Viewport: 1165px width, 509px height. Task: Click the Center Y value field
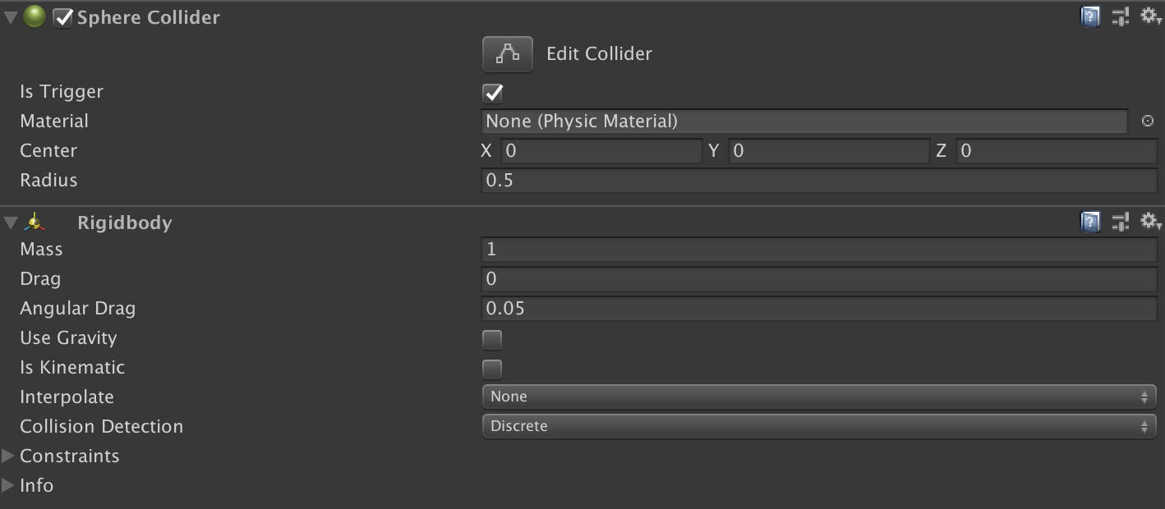point(828,151)
